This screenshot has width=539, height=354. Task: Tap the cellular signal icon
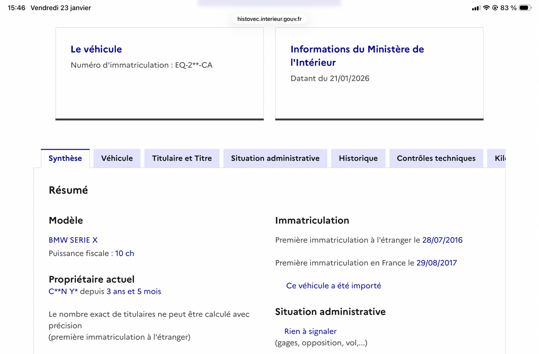(476, 8)
